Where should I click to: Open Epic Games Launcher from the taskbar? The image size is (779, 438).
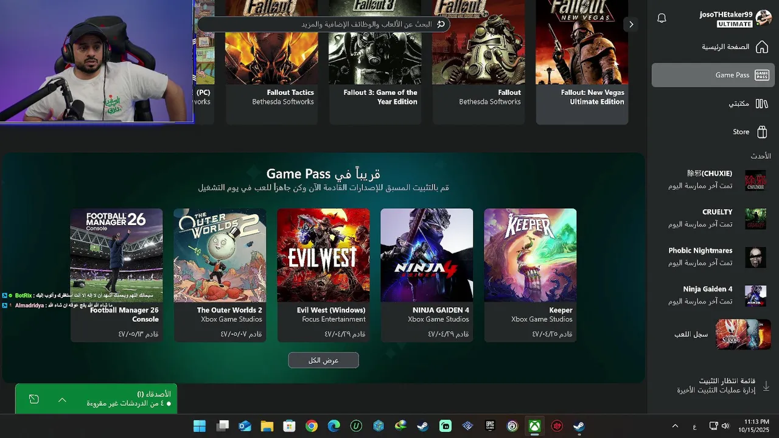click(490, 426)
